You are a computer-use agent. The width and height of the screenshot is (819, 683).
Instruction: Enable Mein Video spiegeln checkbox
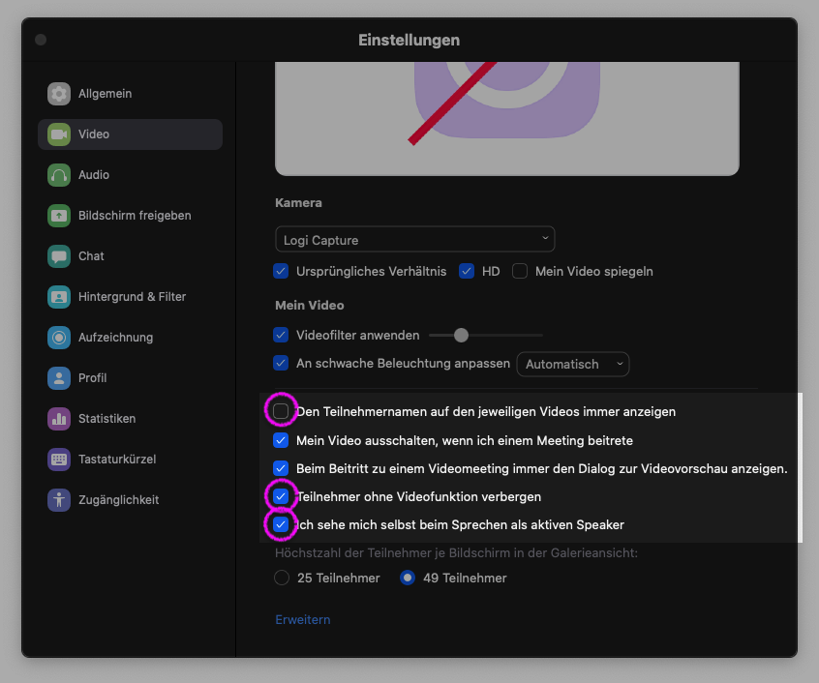point(520,272)
